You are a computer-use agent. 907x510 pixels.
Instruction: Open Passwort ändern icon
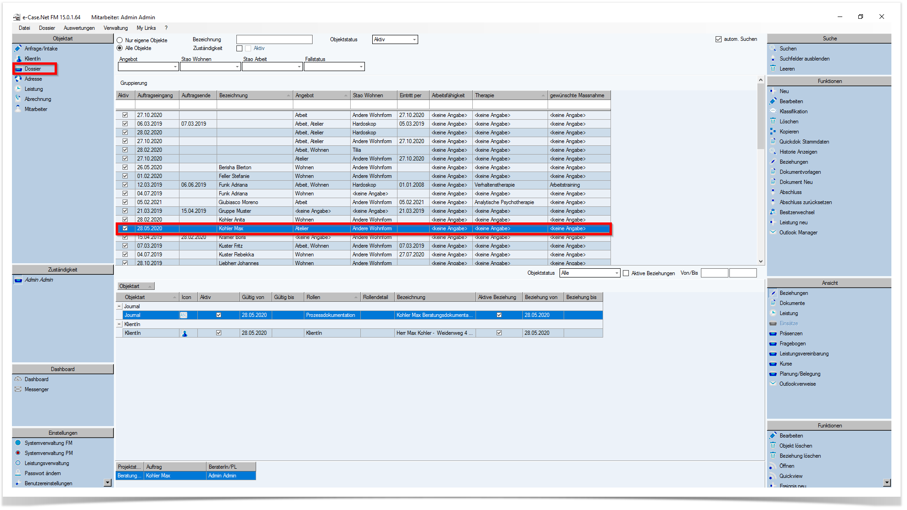[x=18, y=473]
